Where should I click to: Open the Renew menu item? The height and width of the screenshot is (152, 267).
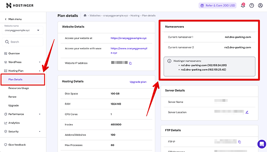(x=12, y=97)
